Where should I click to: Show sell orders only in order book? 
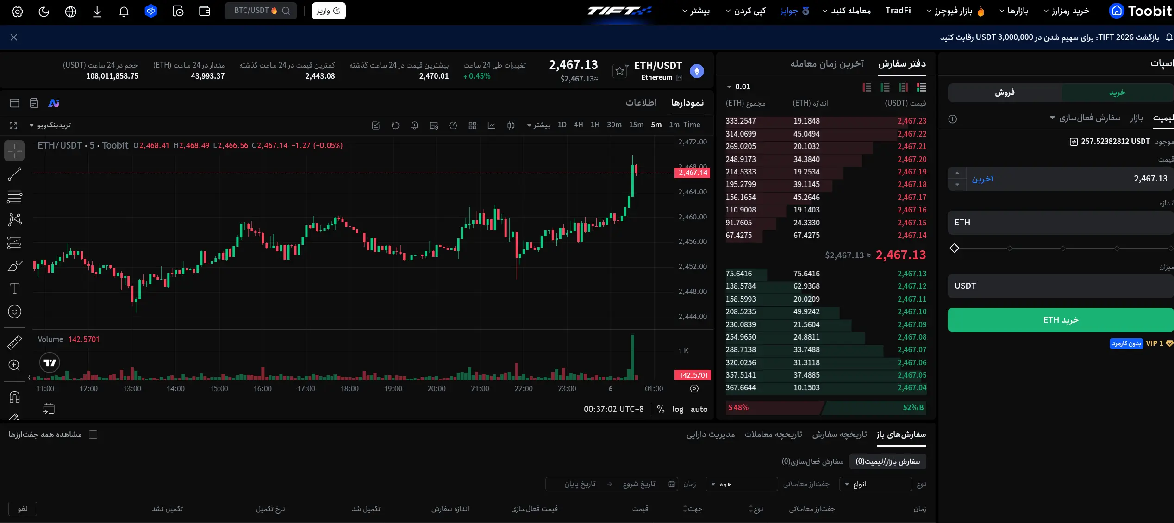(867, 87)
